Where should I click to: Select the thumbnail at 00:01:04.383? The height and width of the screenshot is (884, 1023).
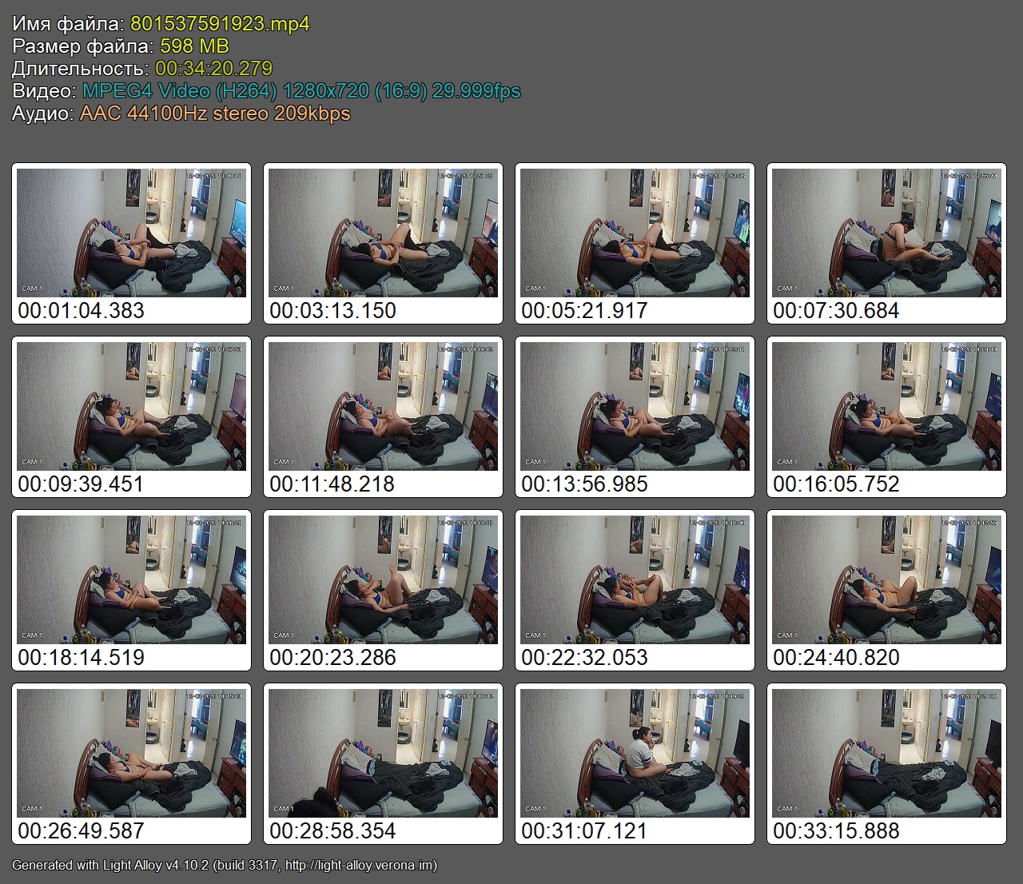[131, 233]
